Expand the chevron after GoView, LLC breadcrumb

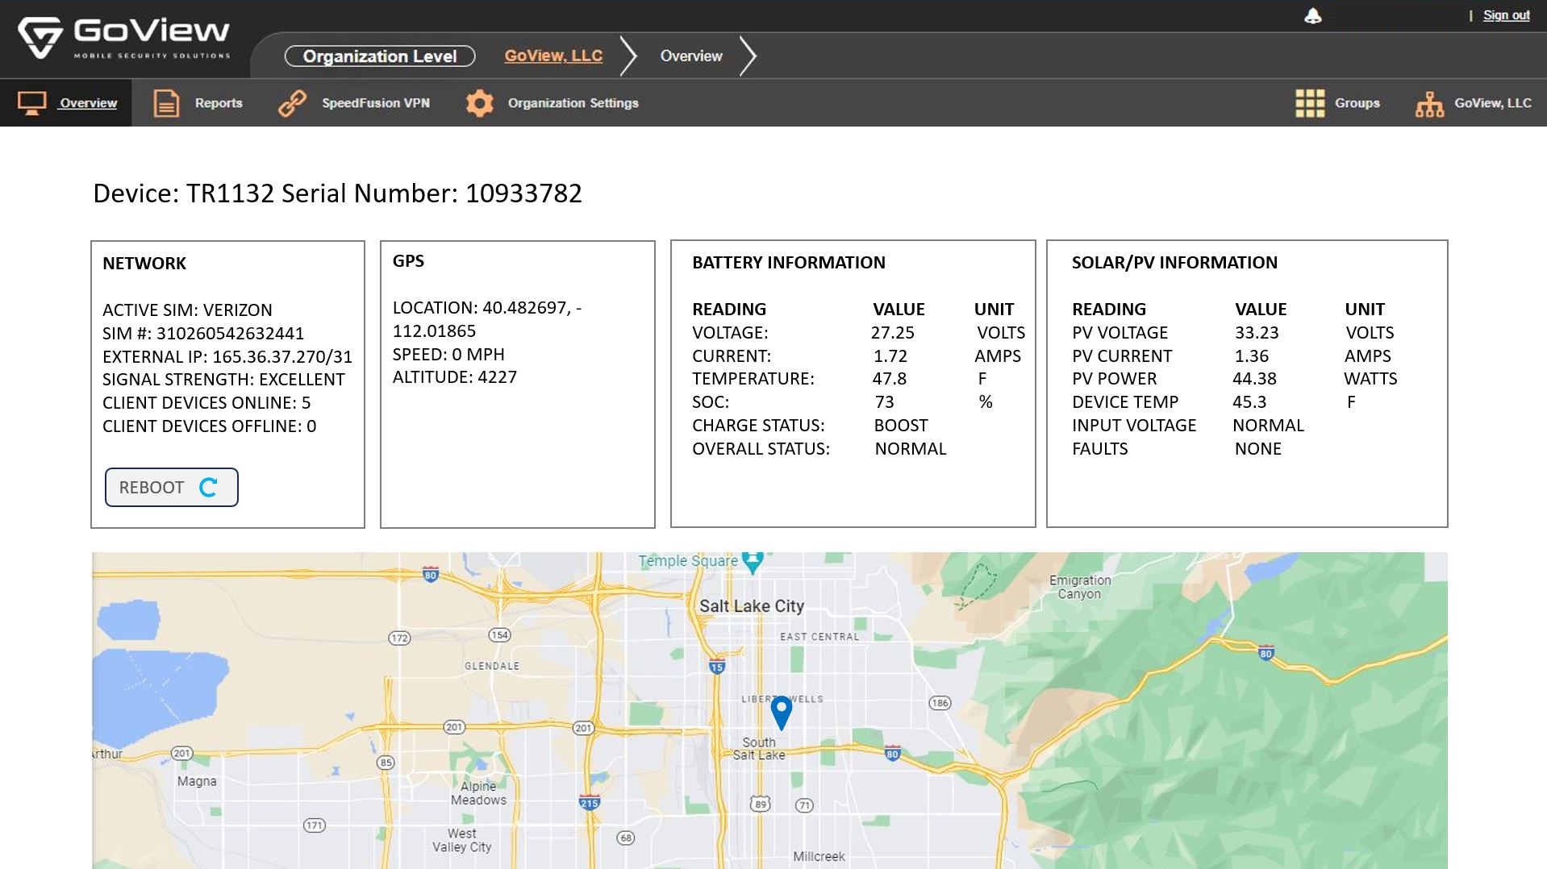click(x=629, y=56)
